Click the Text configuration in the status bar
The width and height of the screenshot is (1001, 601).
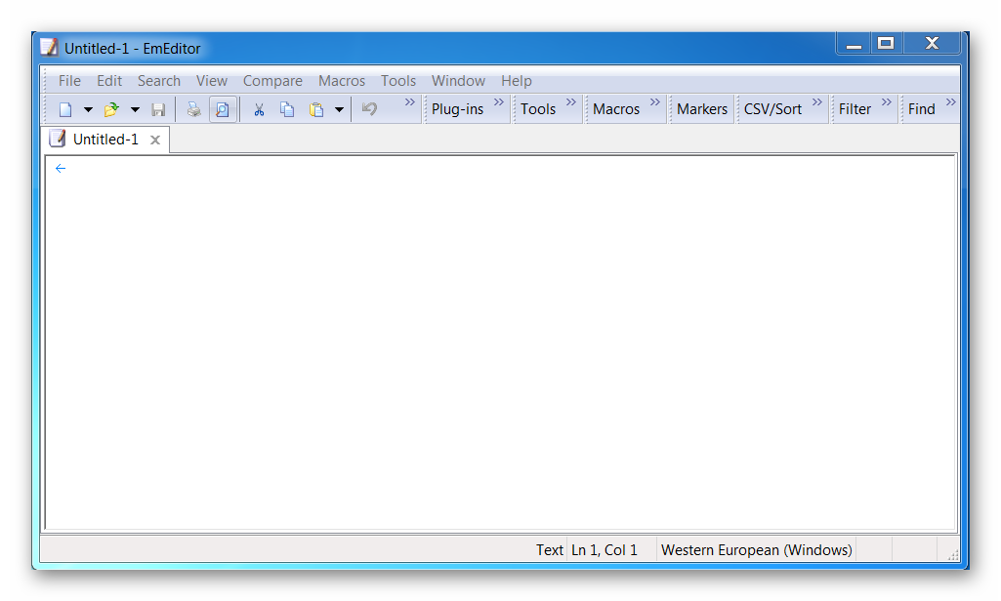click(549, 550)
